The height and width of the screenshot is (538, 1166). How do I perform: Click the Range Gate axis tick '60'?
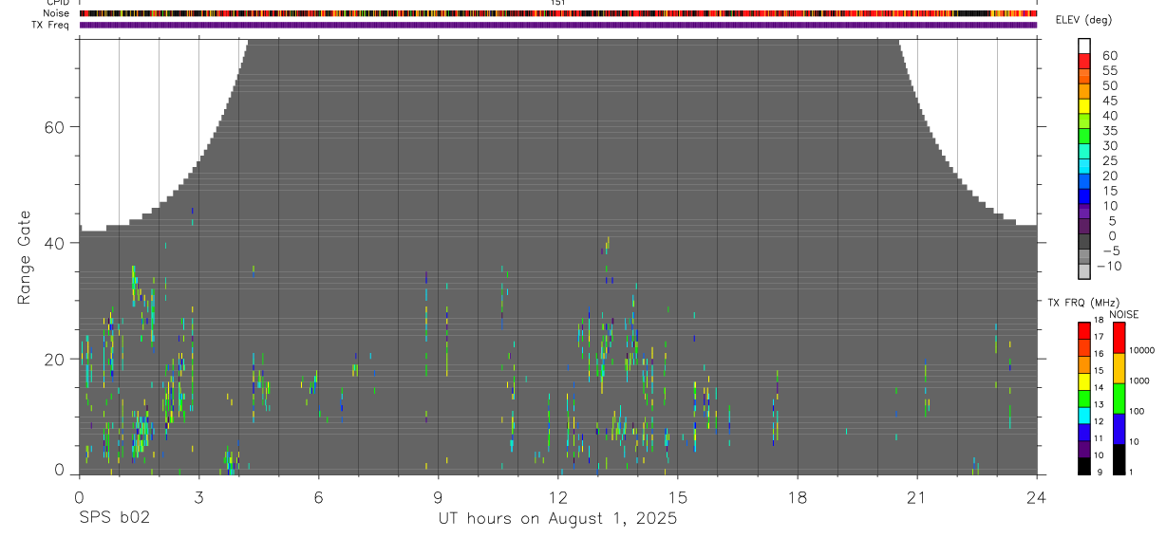53,127
